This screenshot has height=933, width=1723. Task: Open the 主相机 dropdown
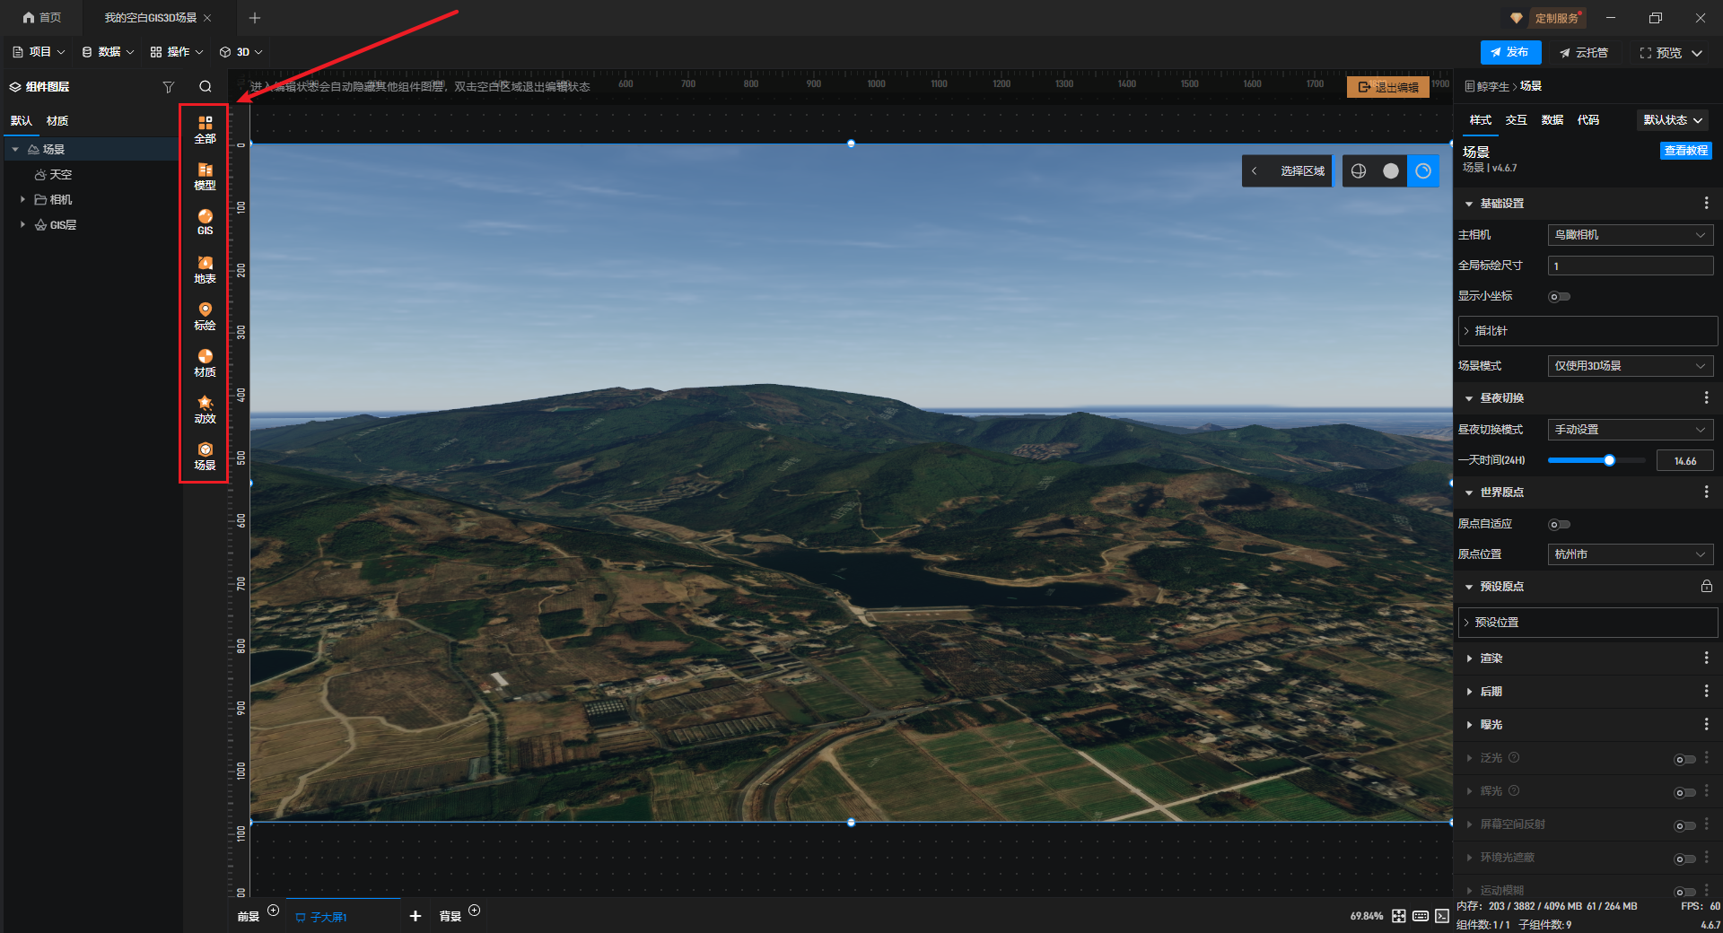(x=1630, y=235)
